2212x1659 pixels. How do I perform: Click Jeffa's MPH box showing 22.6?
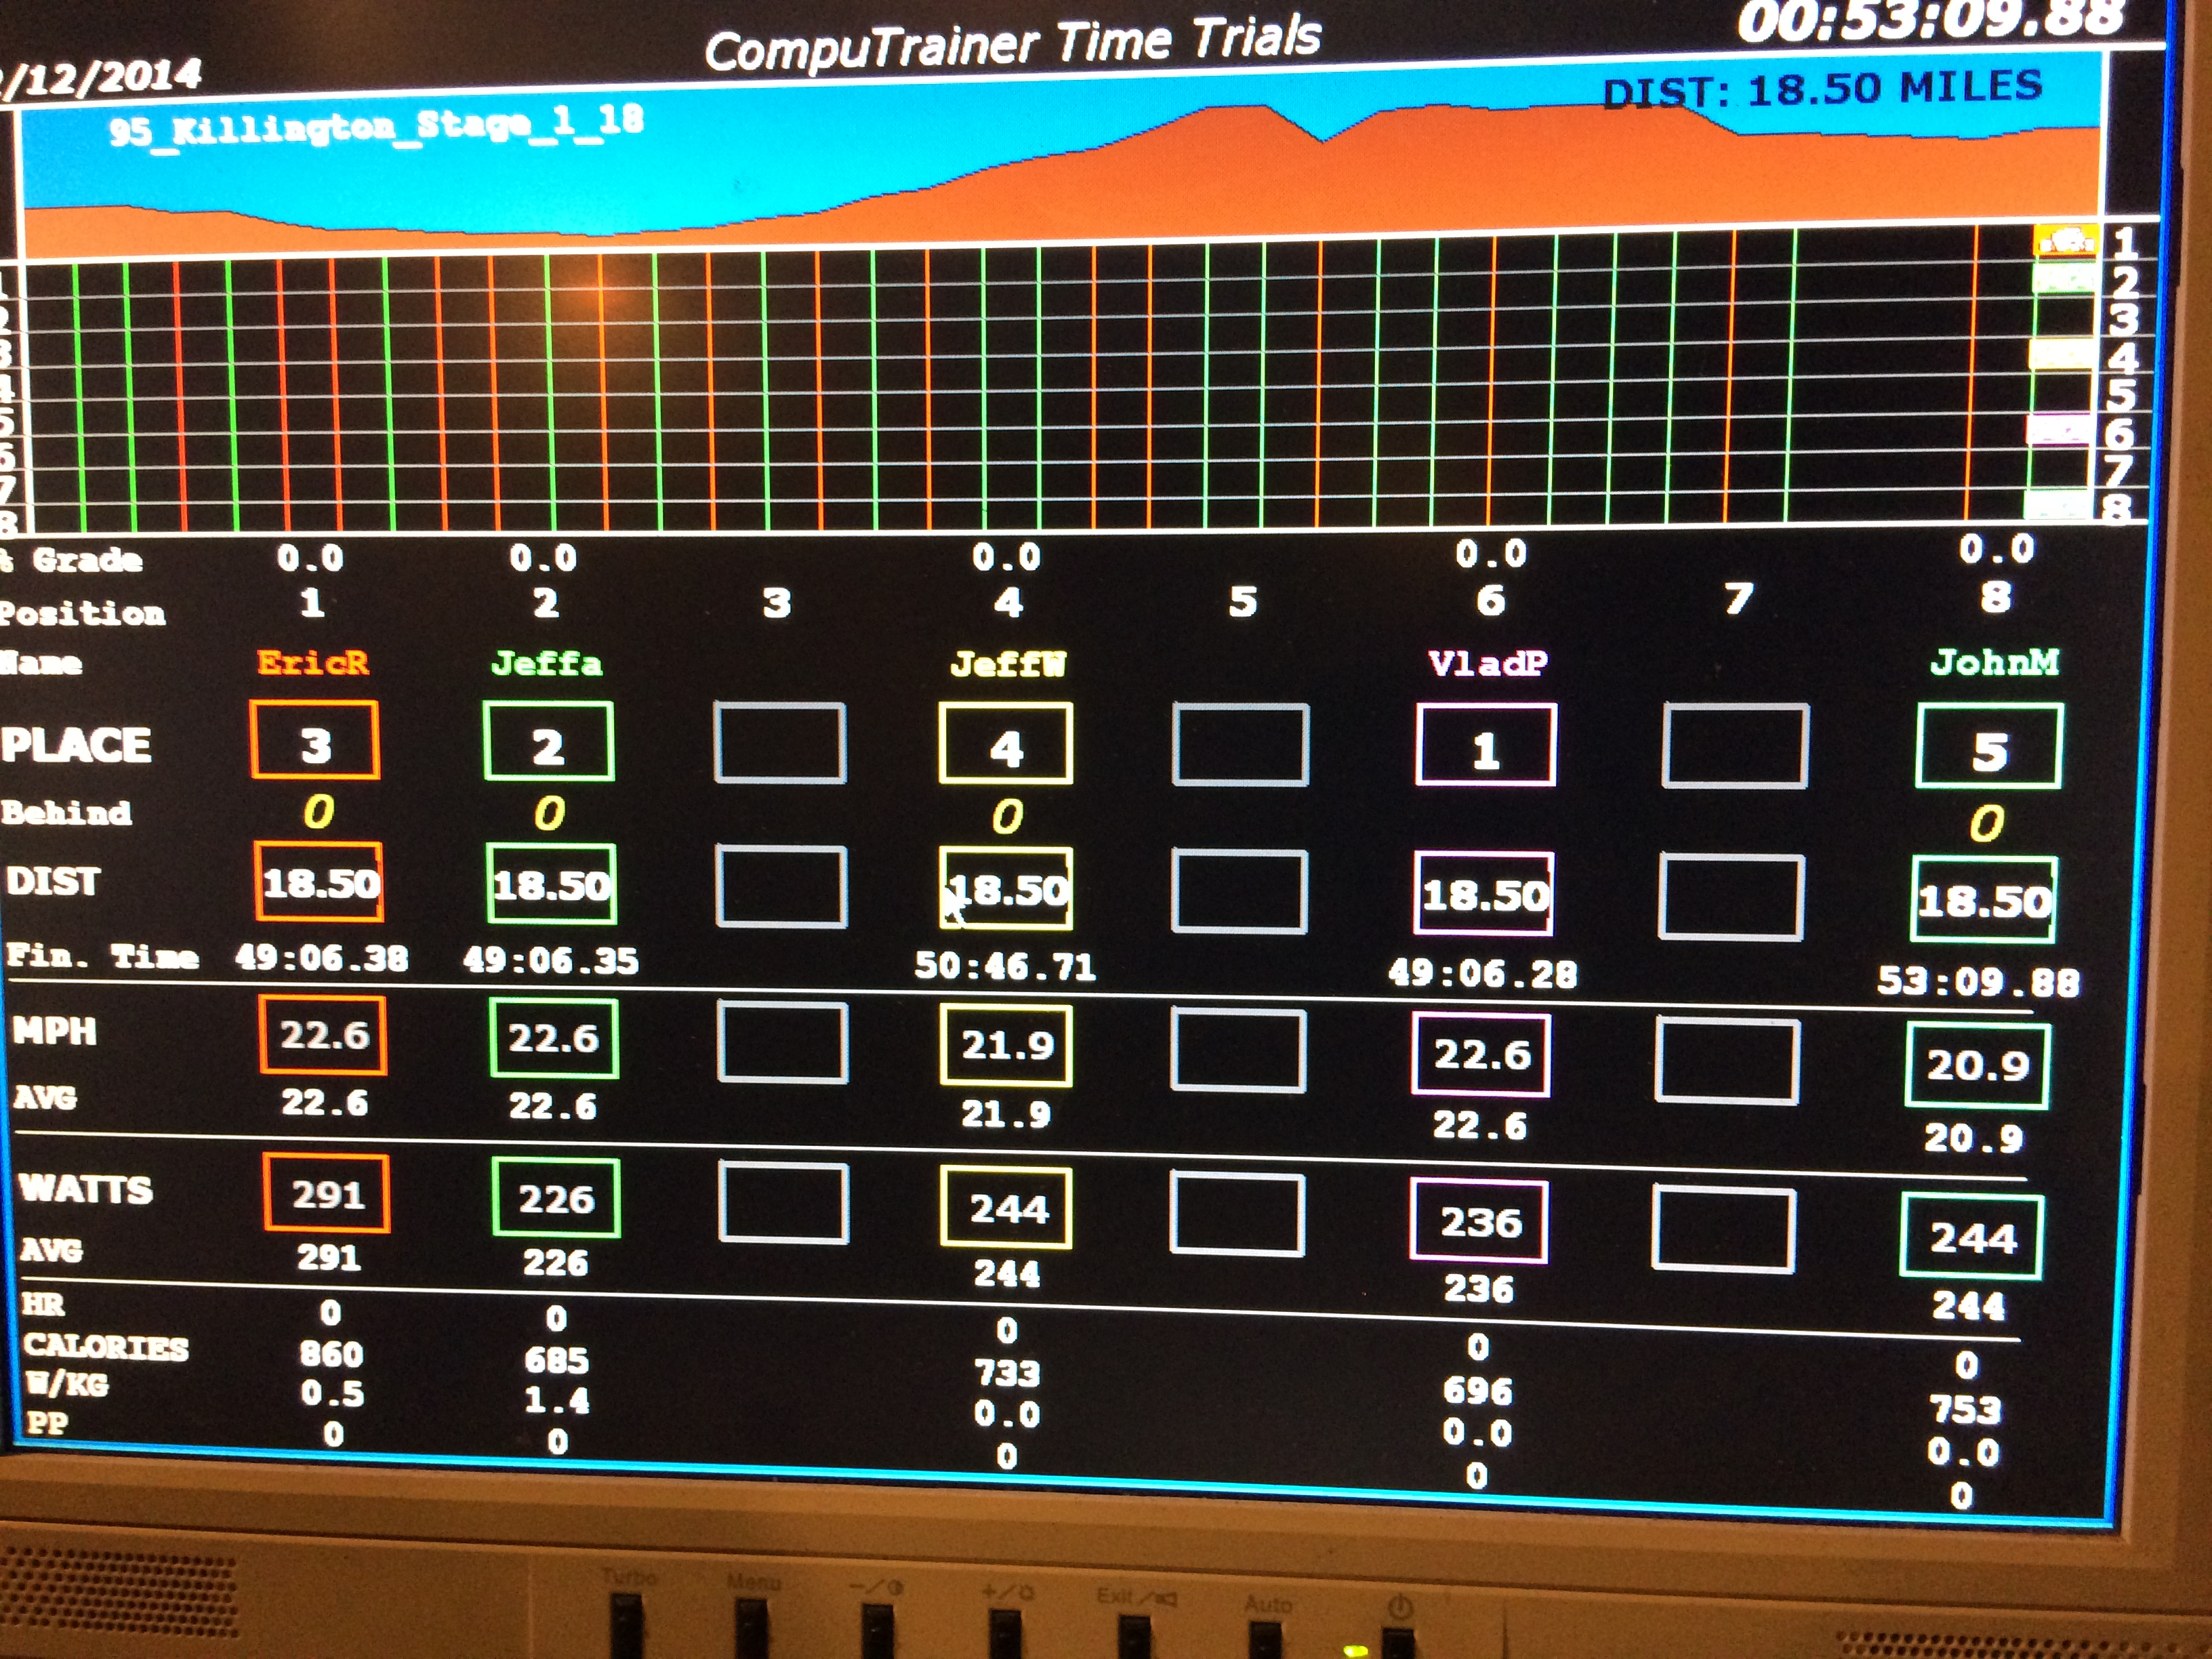[x=553, y=1038]
